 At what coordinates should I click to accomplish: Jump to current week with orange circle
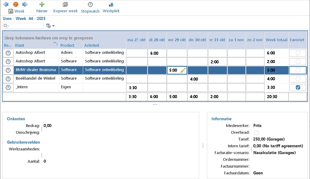coord(16,4)
